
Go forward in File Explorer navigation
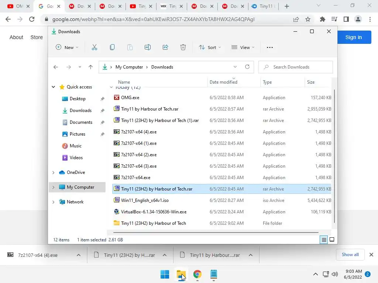click(69, 67)
